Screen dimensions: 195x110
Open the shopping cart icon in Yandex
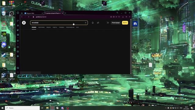pyautogui.click(x=108, y=23)
